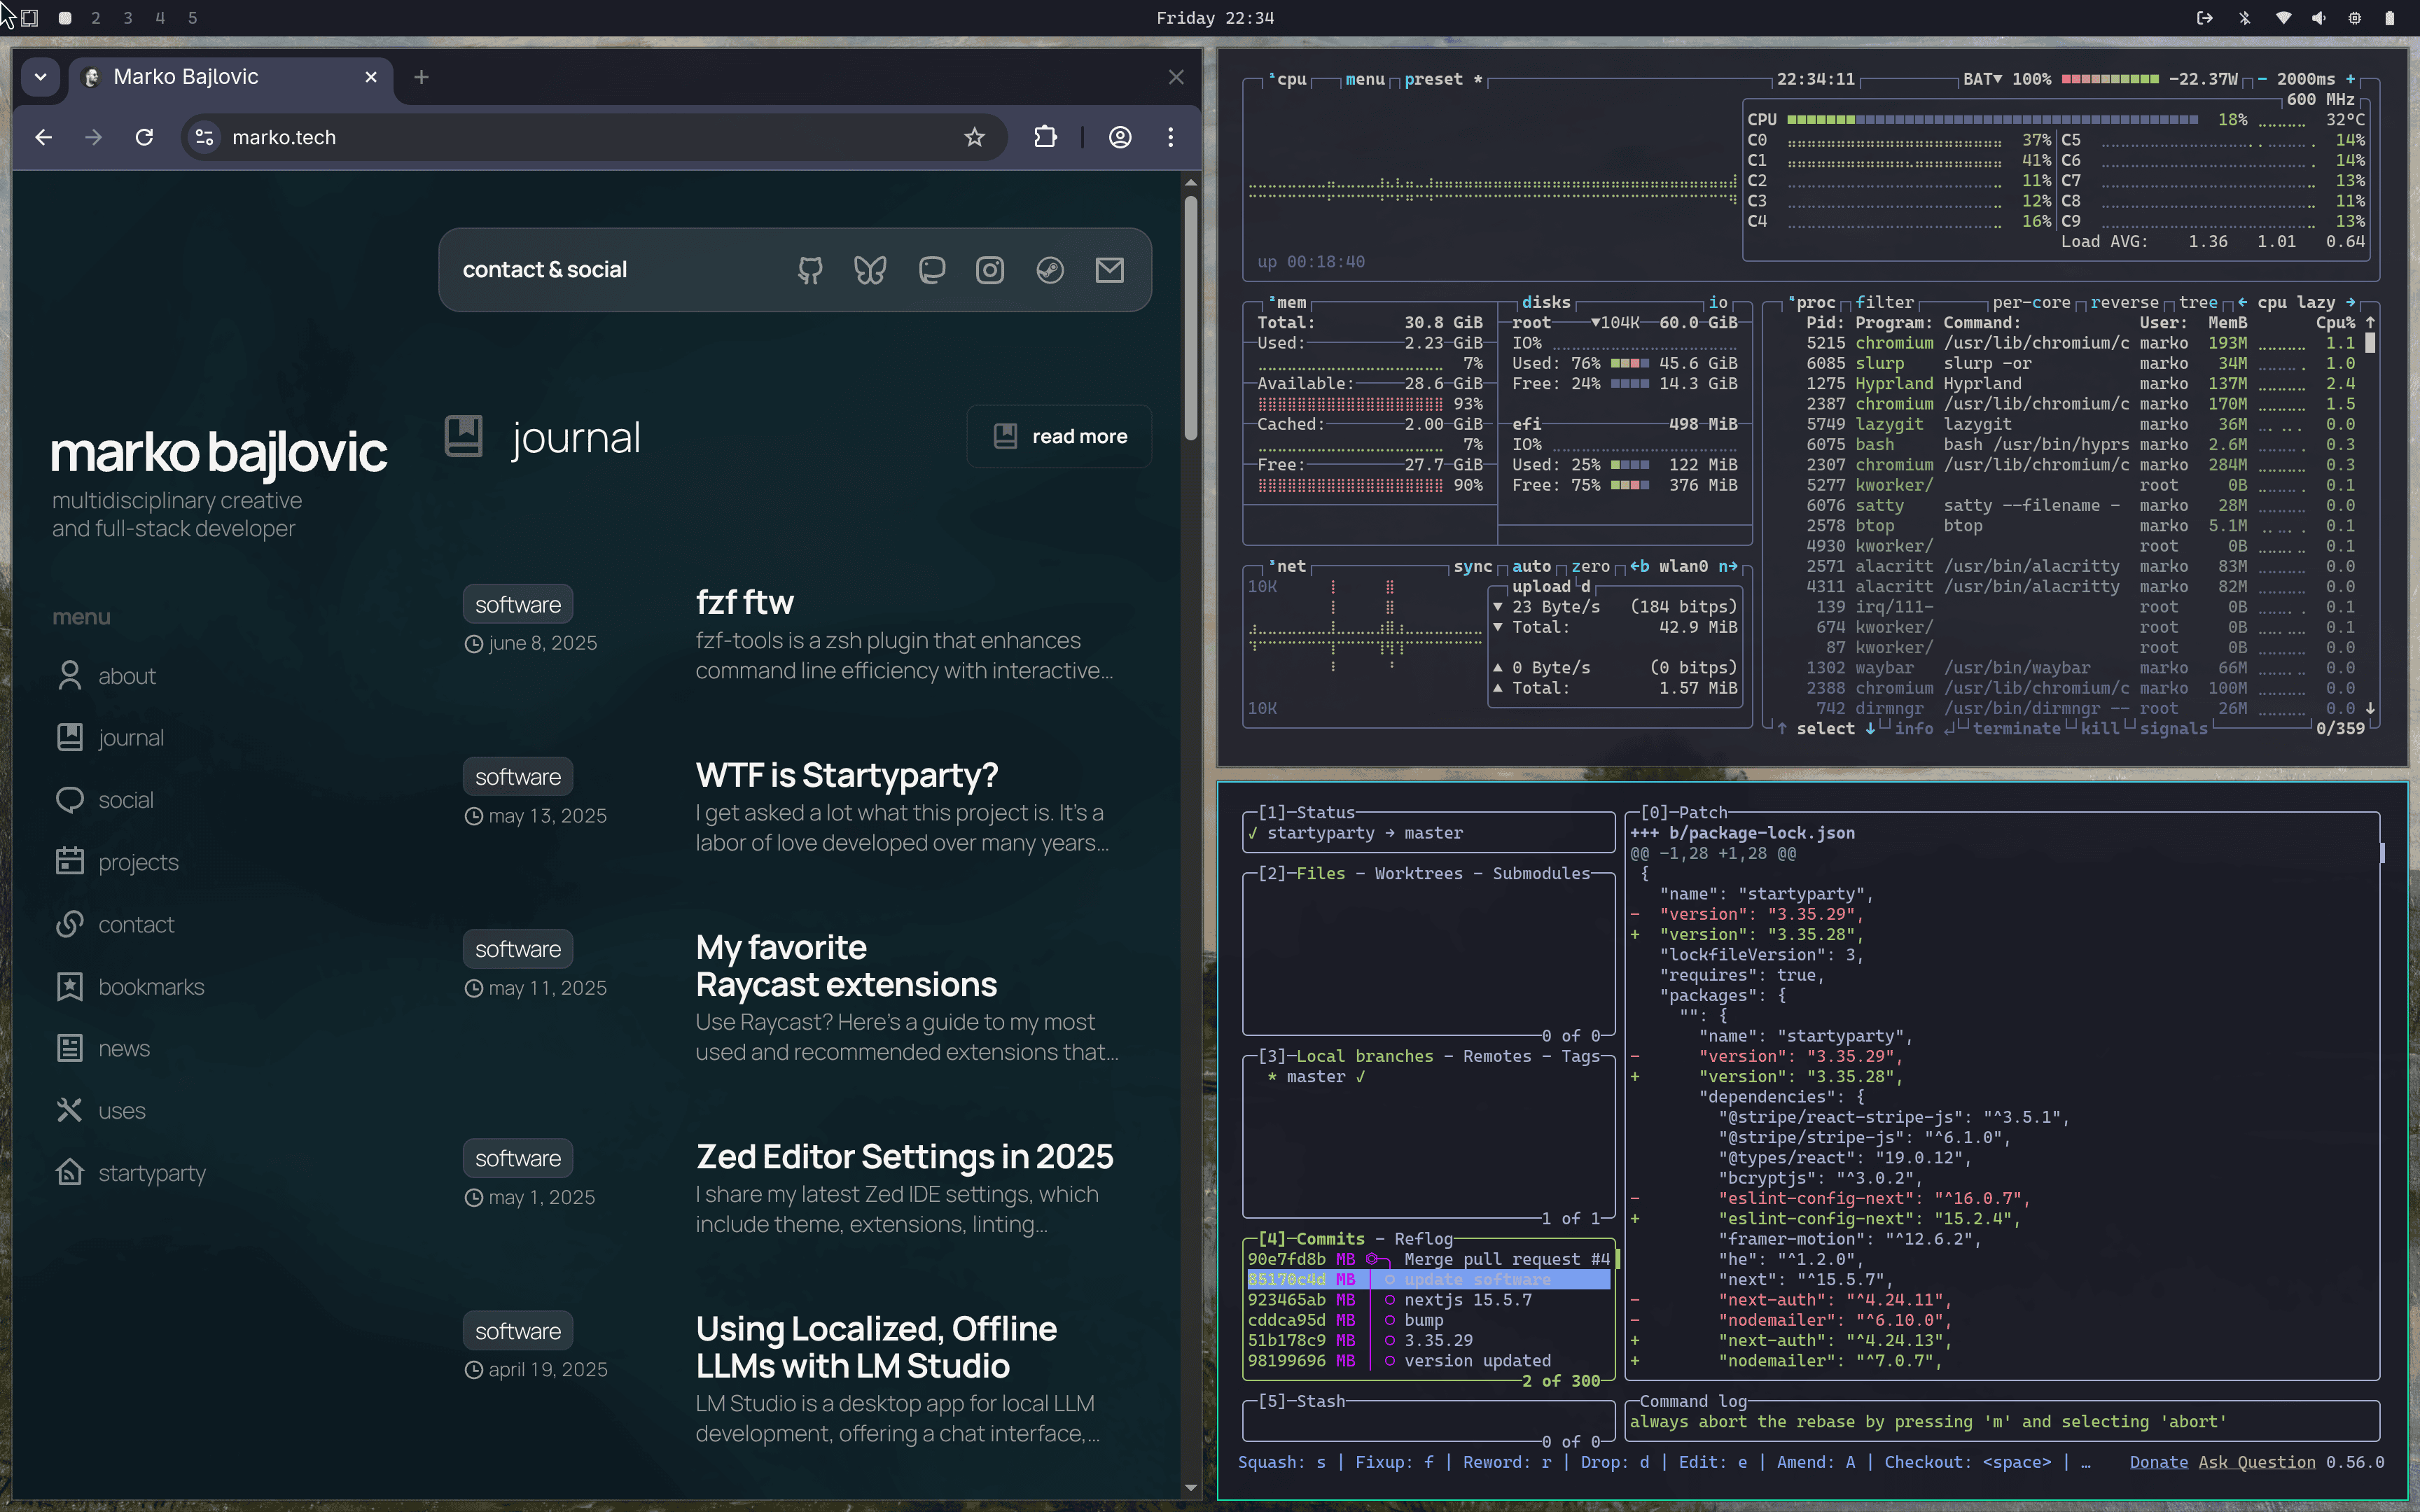
Task: Click the email envelope contact icon
Action: [x=1109, y=269]
